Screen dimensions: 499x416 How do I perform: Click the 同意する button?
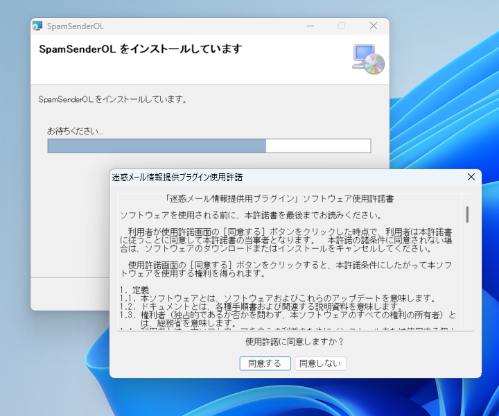265,363
